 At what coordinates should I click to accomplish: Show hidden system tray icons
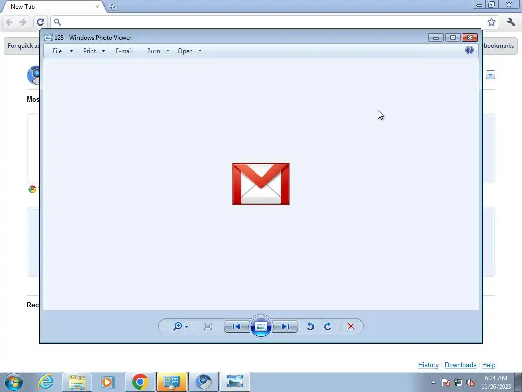click(433, 382)
